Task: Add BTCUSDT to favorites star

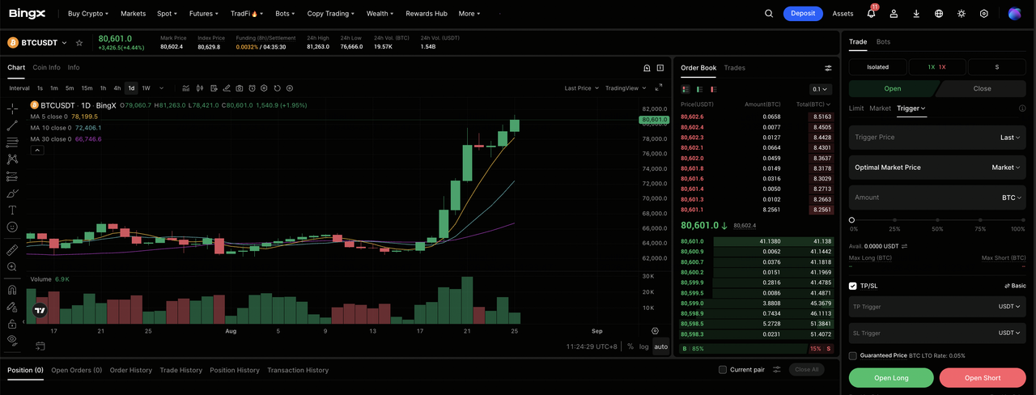Action: (x=79, y=42)
